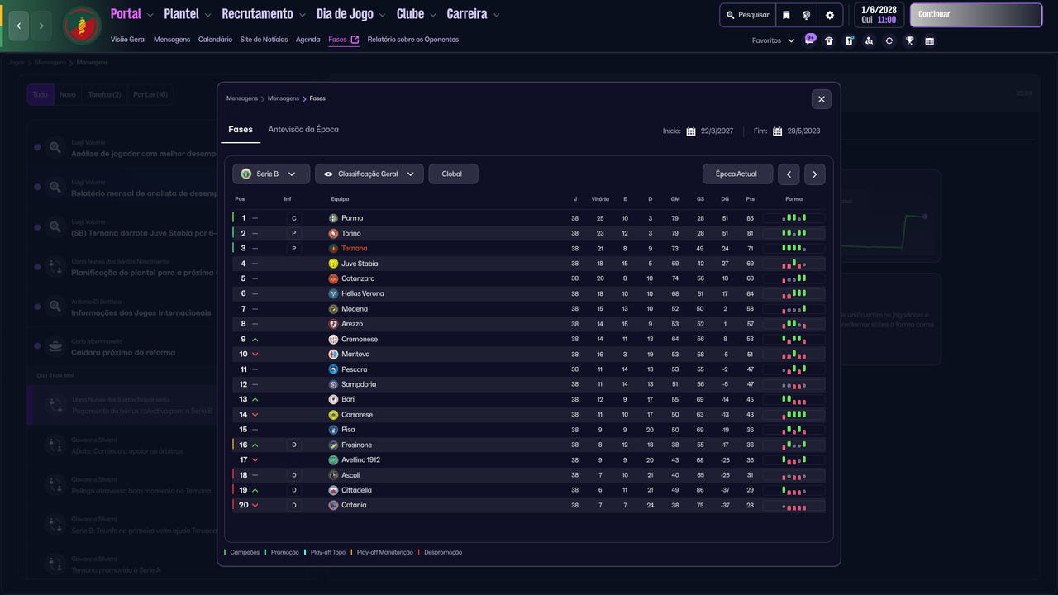Viewport: 1058px width, 595px height.
Task: Open the scouting search shortcut icon
Action: 869,40
